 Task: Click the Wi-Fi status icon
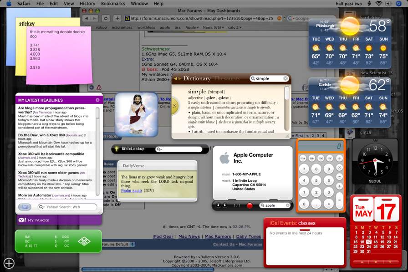[379, 3]
